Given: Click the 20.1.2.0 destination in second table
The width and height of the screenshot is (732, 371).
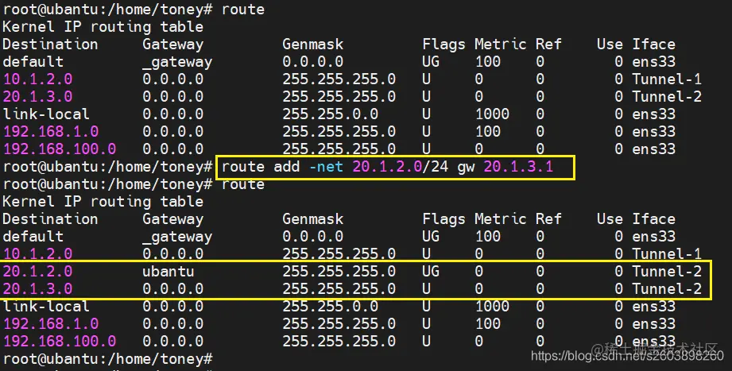Looking at the screenshot, I should [38, 271].
